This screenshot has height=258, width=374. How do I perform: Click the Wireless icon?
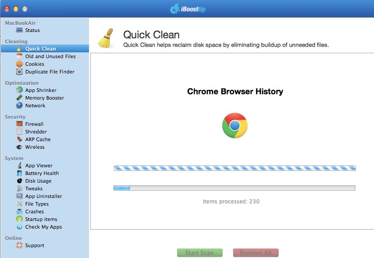[19, 147]
